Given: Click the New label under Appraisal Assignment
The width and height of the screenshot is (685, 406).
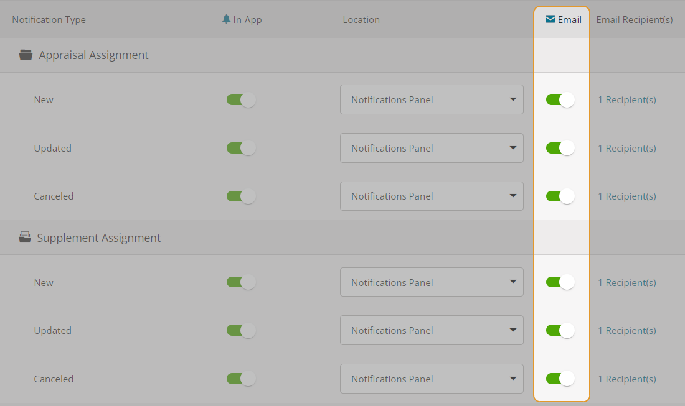Looking at the screenshot, I should [x=44, y=100].
